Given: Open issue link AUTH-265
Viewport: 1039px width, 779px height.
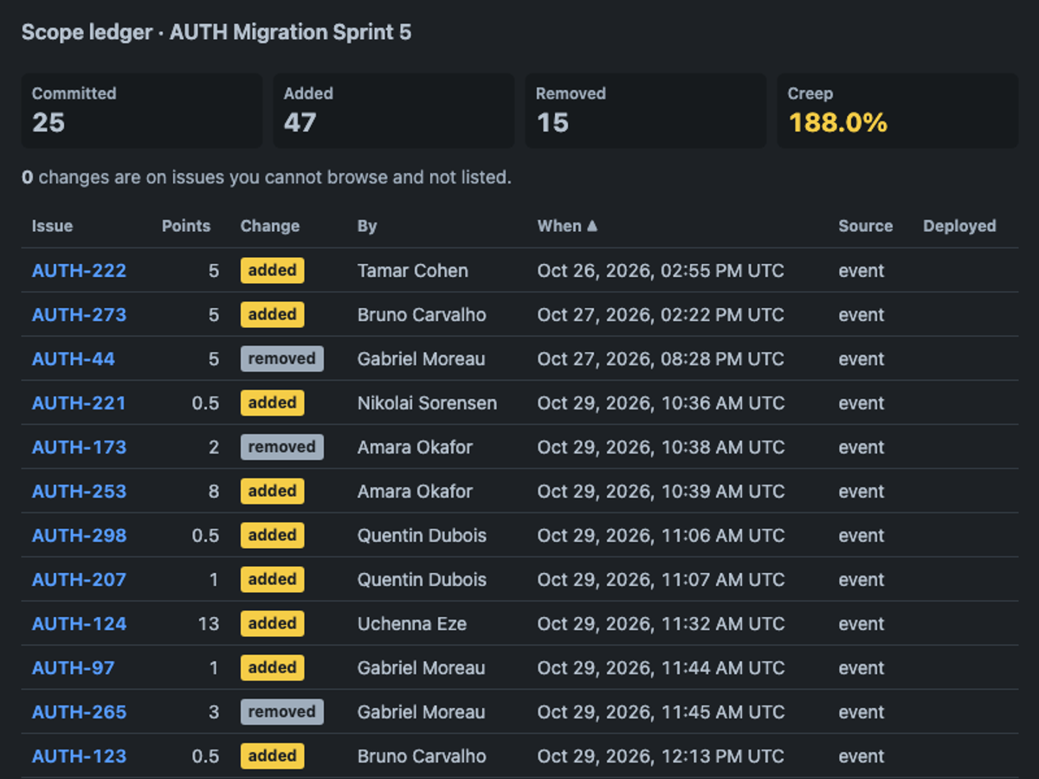Looking at the screenshot, I should (x=79, y=712).
